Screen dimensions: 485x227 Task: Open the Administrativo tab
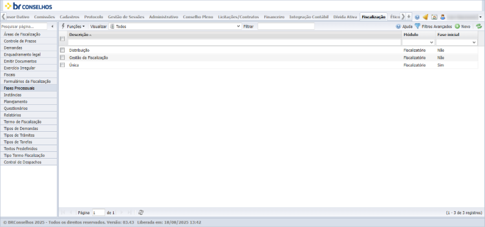[x=164, y=17]
